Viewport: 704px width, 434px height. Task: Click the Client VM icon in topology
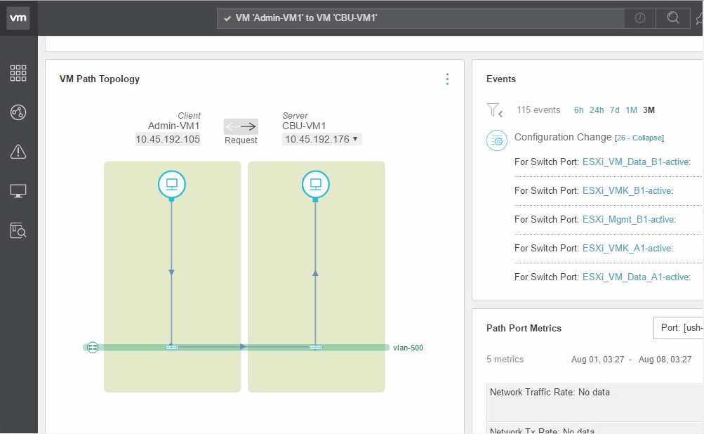click(x=172, y=184)
